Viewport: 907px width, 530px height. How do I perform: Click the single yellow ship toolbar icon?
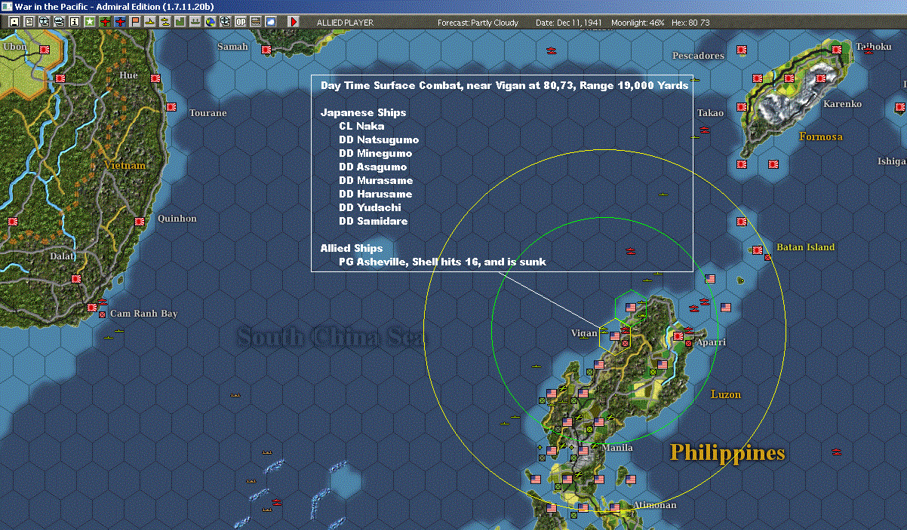150,22
